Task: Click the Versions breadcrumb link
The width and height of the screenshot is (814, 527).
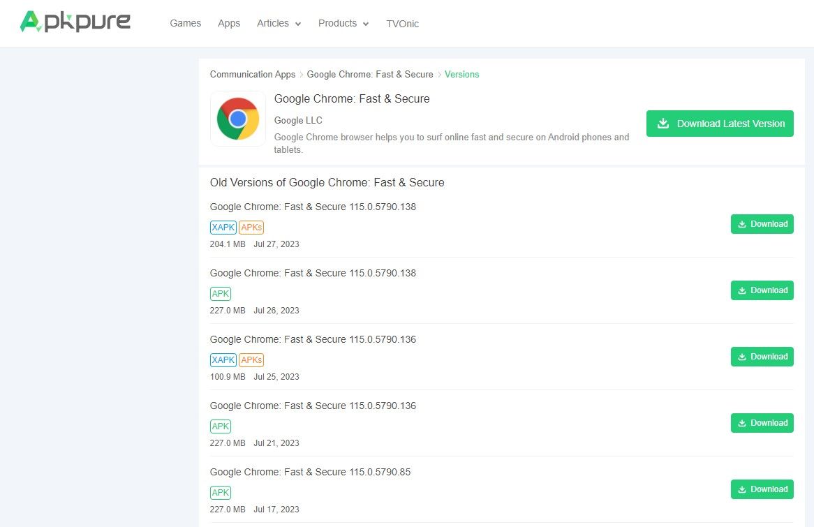Action: (461, 74)
